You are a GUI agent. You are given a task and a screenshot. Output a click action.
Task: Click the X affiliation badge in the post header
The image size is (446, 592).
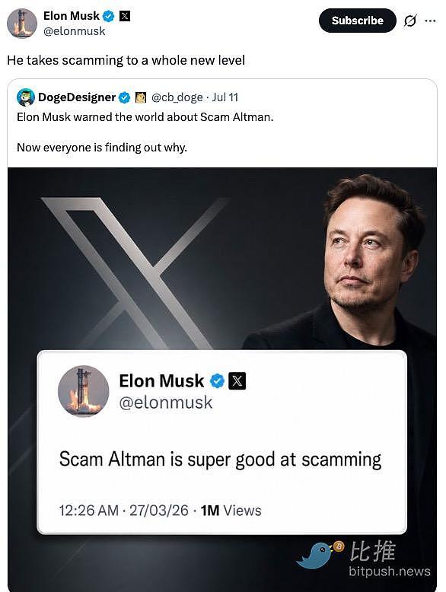pos(125,16)
